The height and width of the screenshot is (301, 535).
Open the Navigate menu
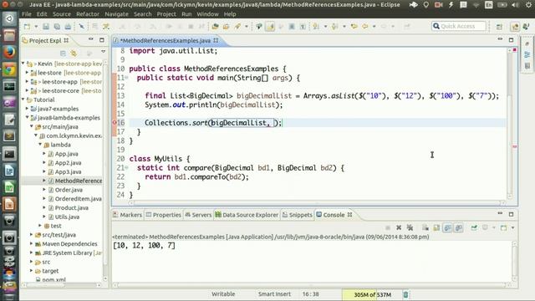[116, 14]
